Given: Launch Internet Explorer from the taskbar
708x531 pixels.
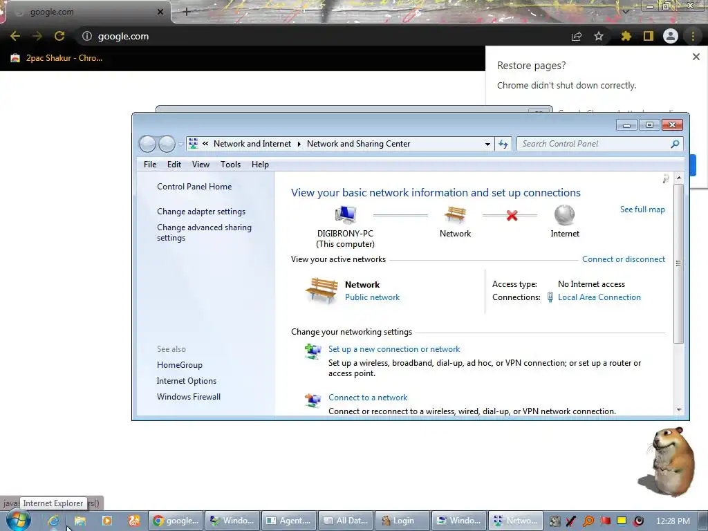Looking at the screenshot, I should point(53,521).
